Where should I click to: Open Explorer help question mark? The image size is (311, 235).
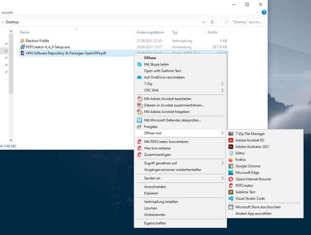click(264, 12)
